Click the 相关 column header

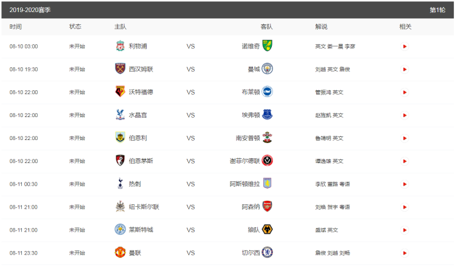click(x=405, y=27)
